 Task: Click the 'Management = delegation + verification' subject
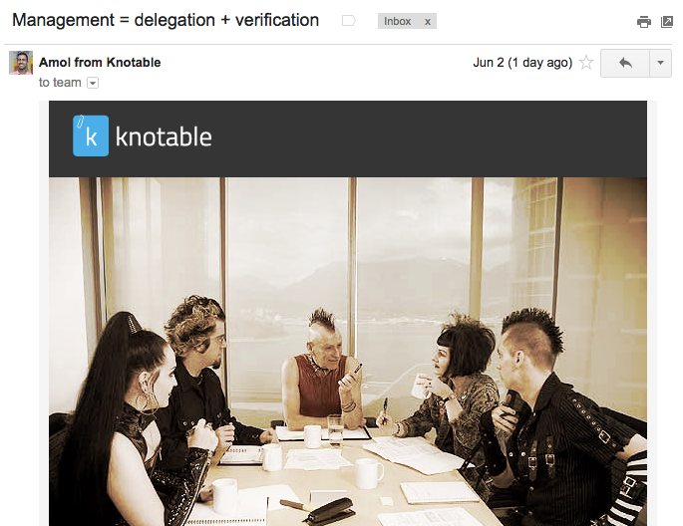pos(166,20)
